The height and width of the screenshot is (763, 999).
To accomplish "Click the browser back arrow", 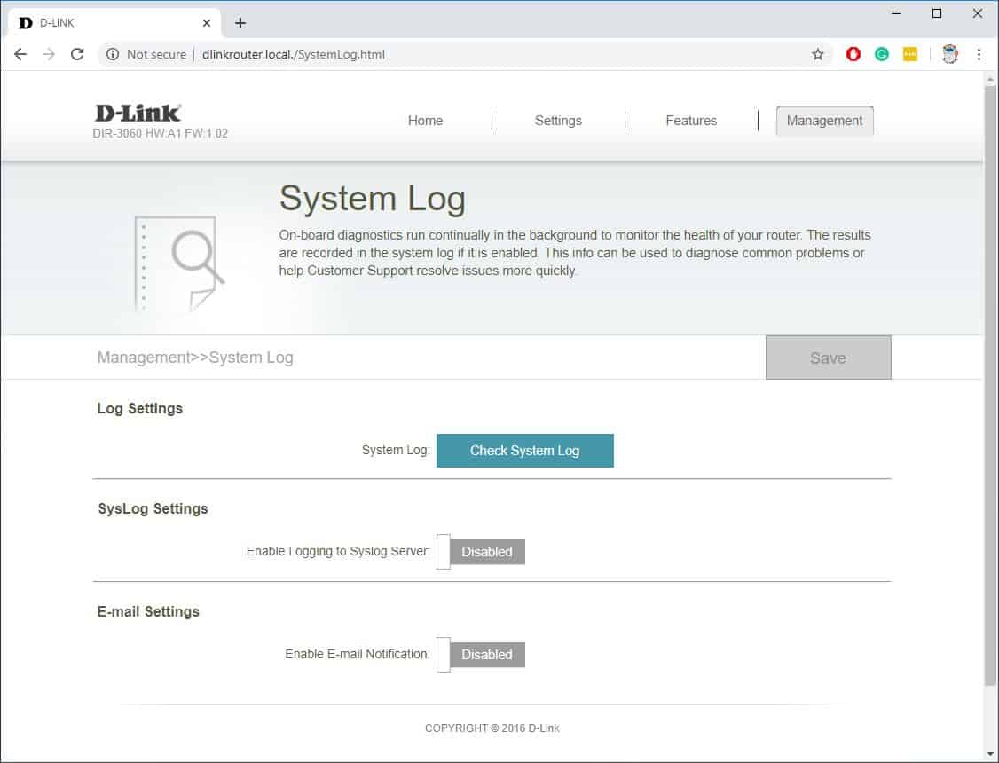I will 20,54.
